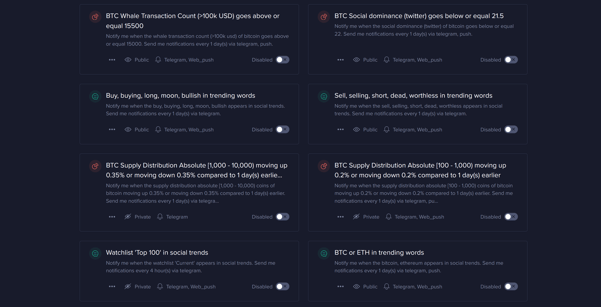Turn on the Sell, selling, short trending words alert
The image size is (601, 307).
tap(511, 130)
